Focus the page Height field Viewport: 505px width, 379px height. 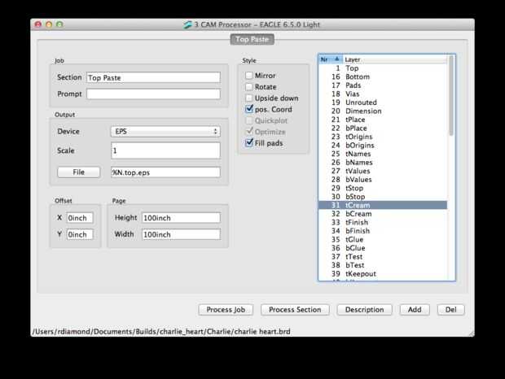[181, 218]
